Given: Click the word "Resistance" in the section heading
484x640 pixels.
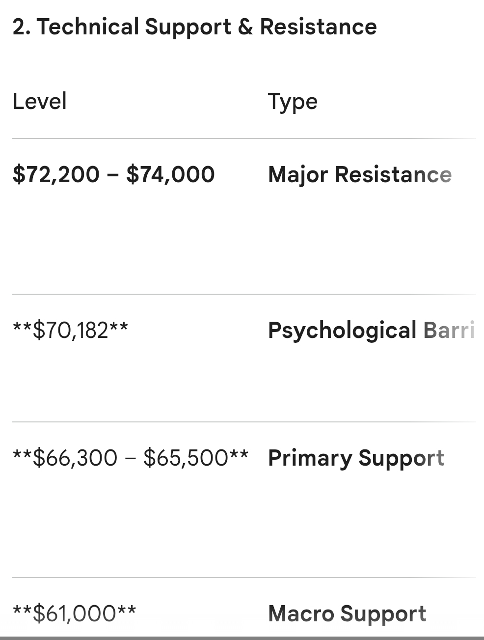Looking at the screenshot, I should (x=318, y=27).
